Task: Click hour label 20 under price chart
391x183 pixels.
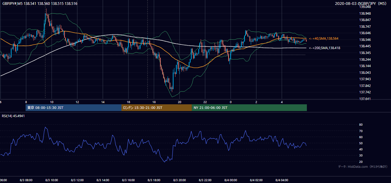Action: click(180, 102)
